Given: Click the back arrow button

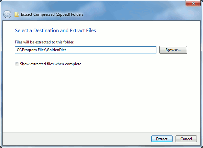Looking at the screenshot, I should coord(7,14).
